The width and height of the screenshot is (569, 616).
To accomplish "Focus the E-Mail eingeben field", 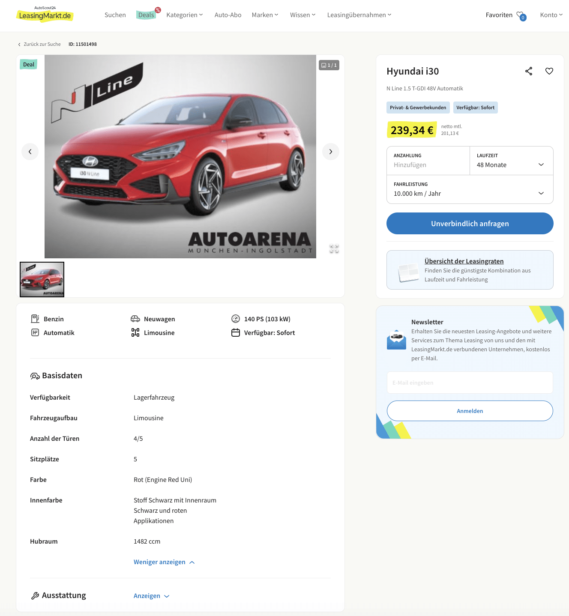I will point(470,383).
